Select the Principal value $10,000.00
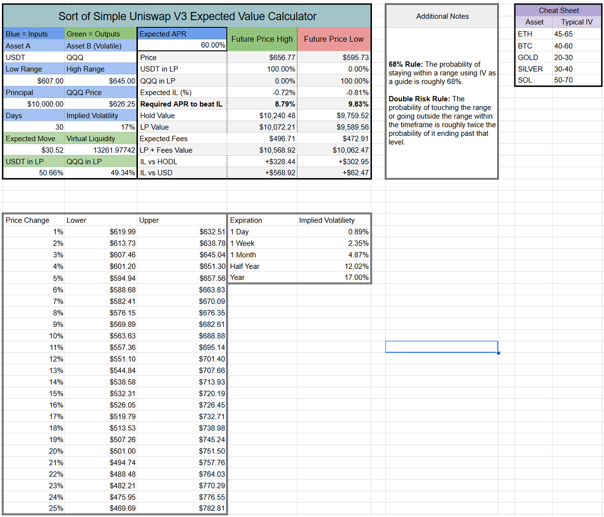The height and width of the screenshot is (517, 604). click(x=34, y=104)
